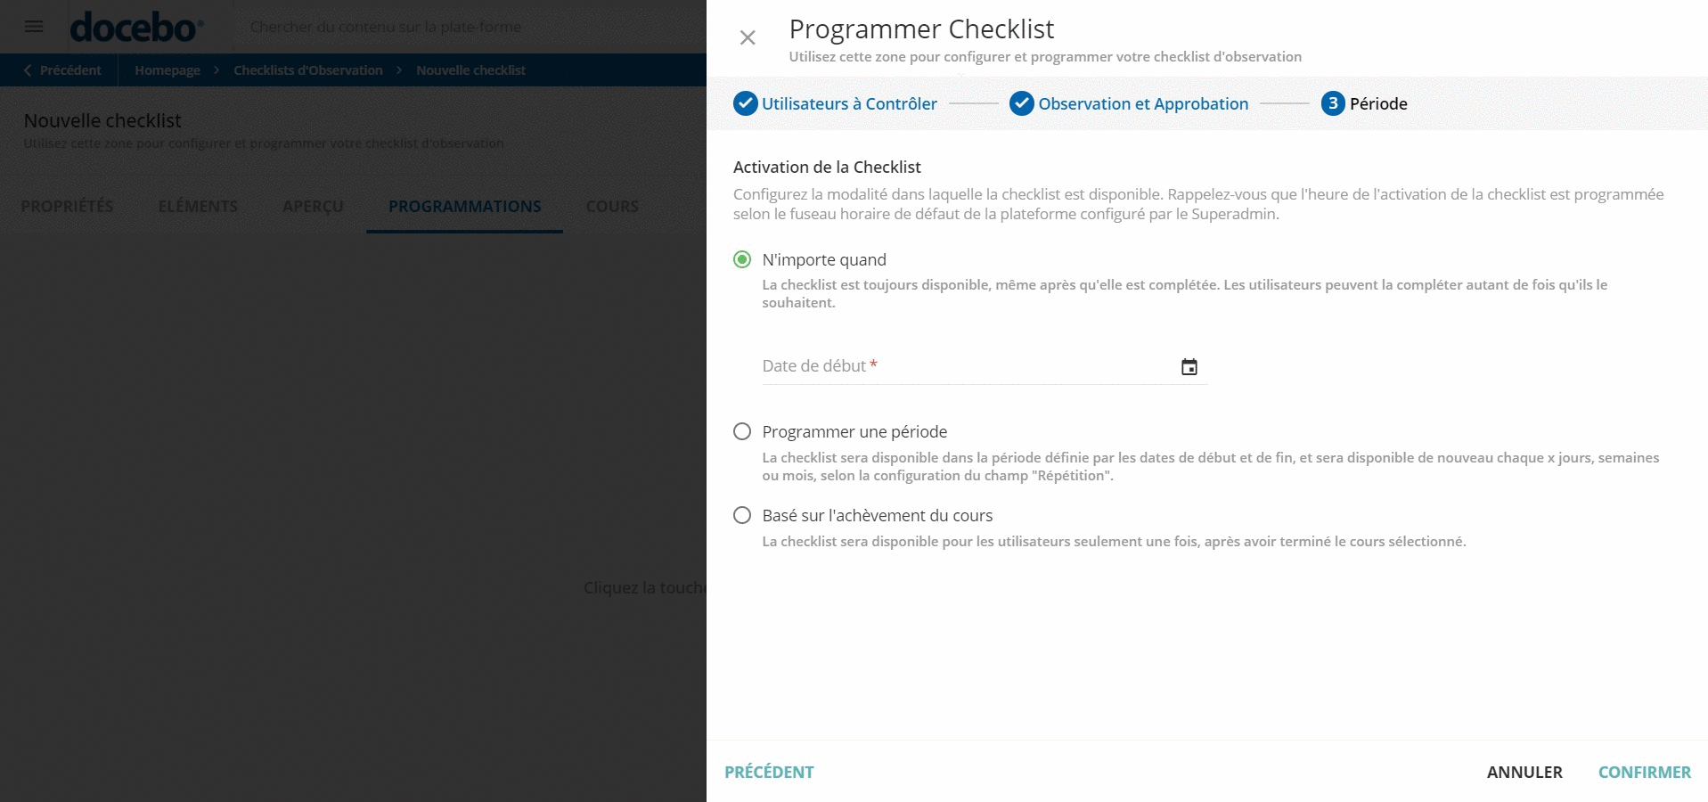Click the checkmark icon on Observation et Approbation step

[1020, 103]
